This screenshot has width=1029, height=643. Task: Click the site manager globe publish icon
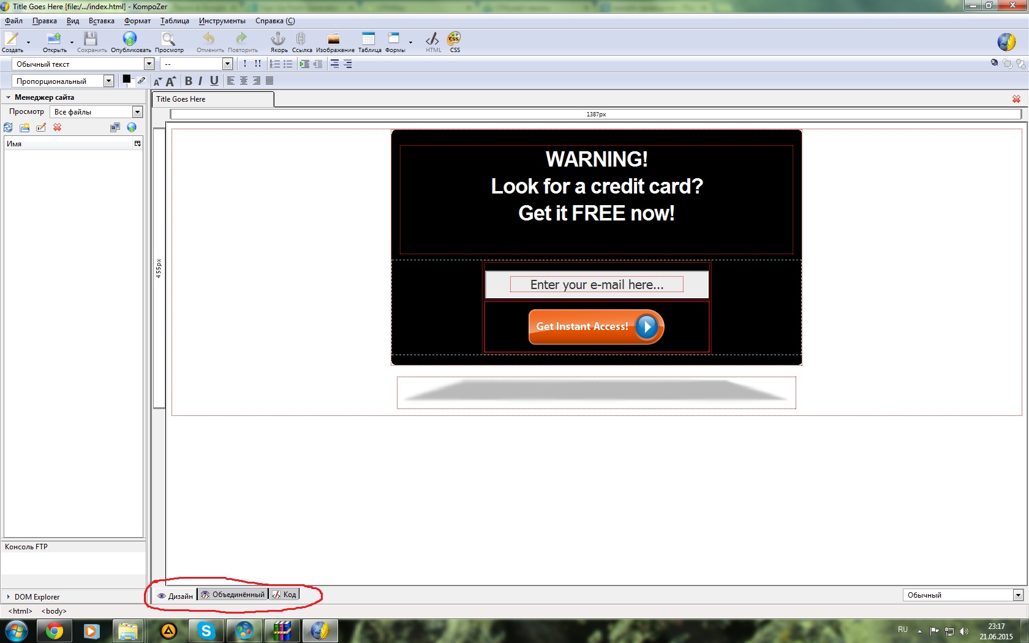(x=132, y=127)
